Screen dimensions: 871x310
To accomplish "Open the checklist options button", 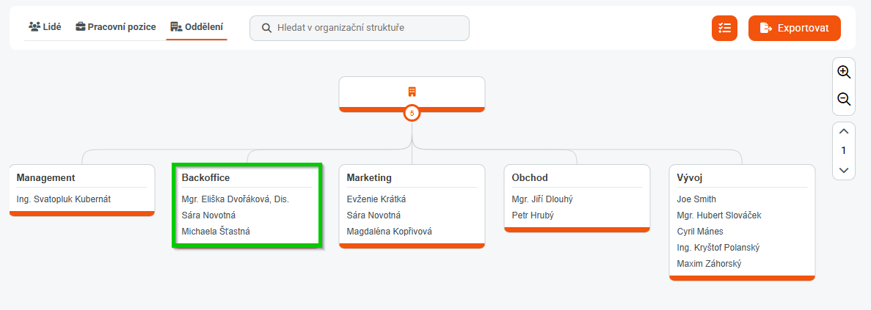I will 724,28.
